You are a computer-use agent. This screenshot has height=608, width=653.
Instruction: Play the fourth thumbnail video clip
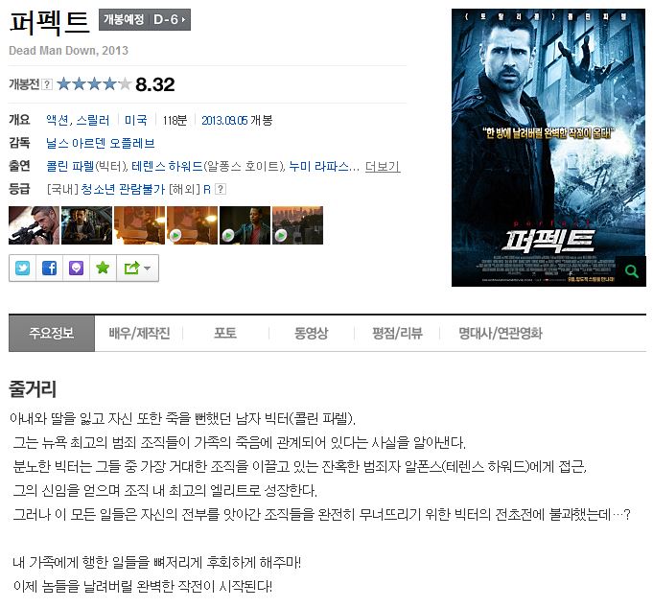click(192, 225)
